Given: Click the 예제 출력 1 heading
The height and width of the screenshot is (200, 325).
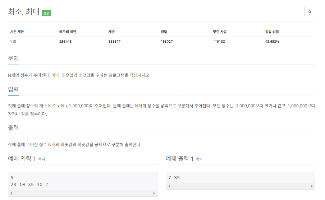Looking at the screenshot, I should pos(179,159).
